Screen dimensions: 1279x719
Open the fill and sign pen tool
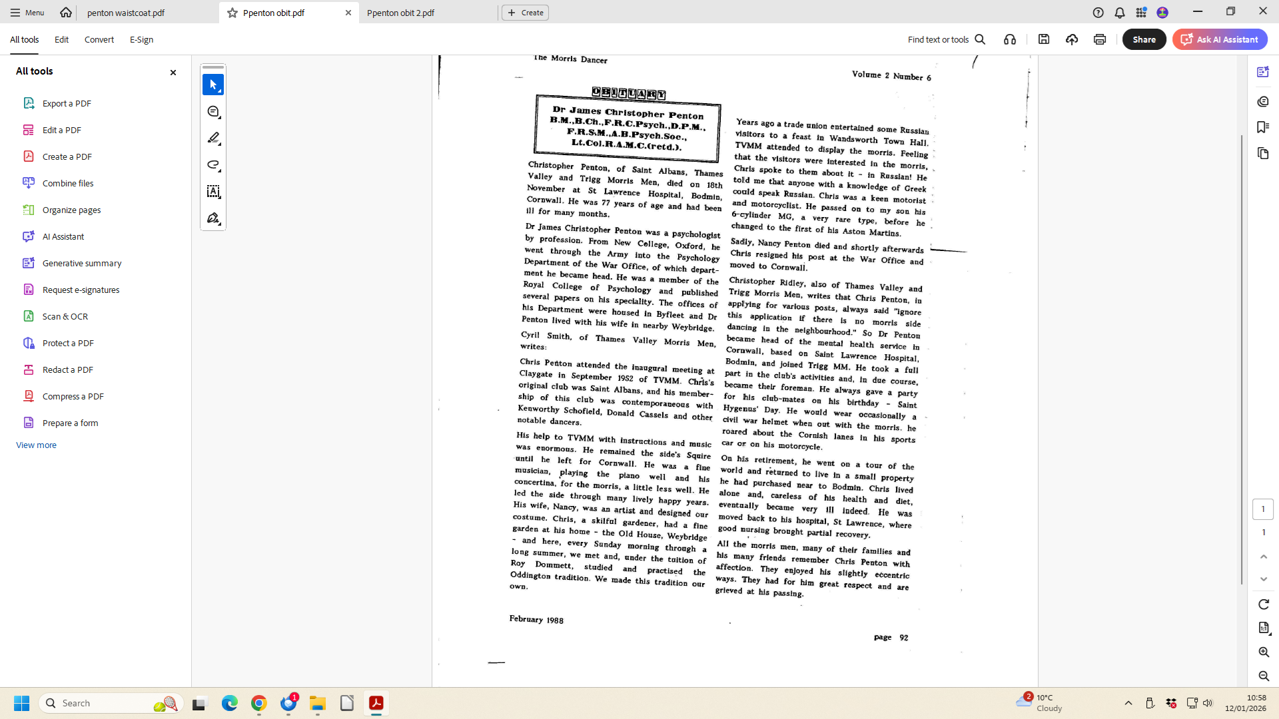213,218
